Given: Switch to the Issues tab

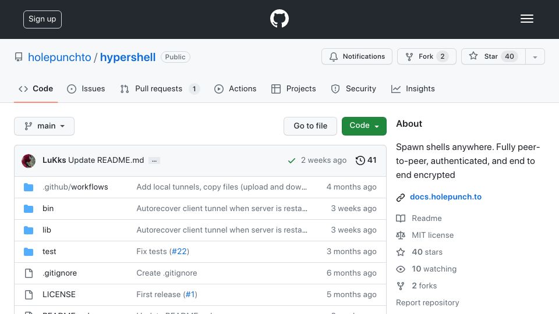Looking at the screenshot, I should coord(86,88).
